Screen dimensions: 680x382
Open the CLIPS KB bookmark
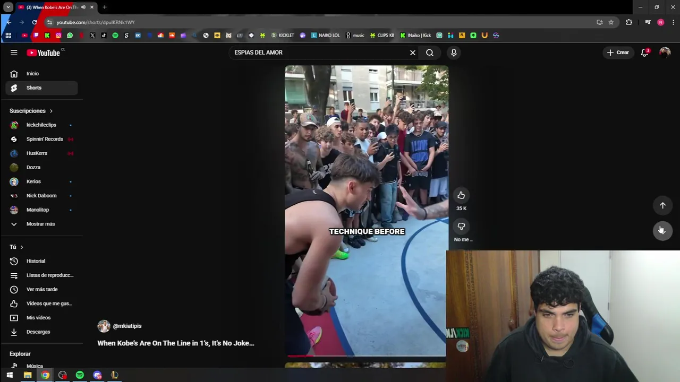point(382,36)
